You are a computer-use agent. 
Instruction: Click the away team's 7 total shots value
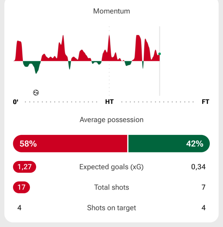pyautogui.click(x=204, y=187)
